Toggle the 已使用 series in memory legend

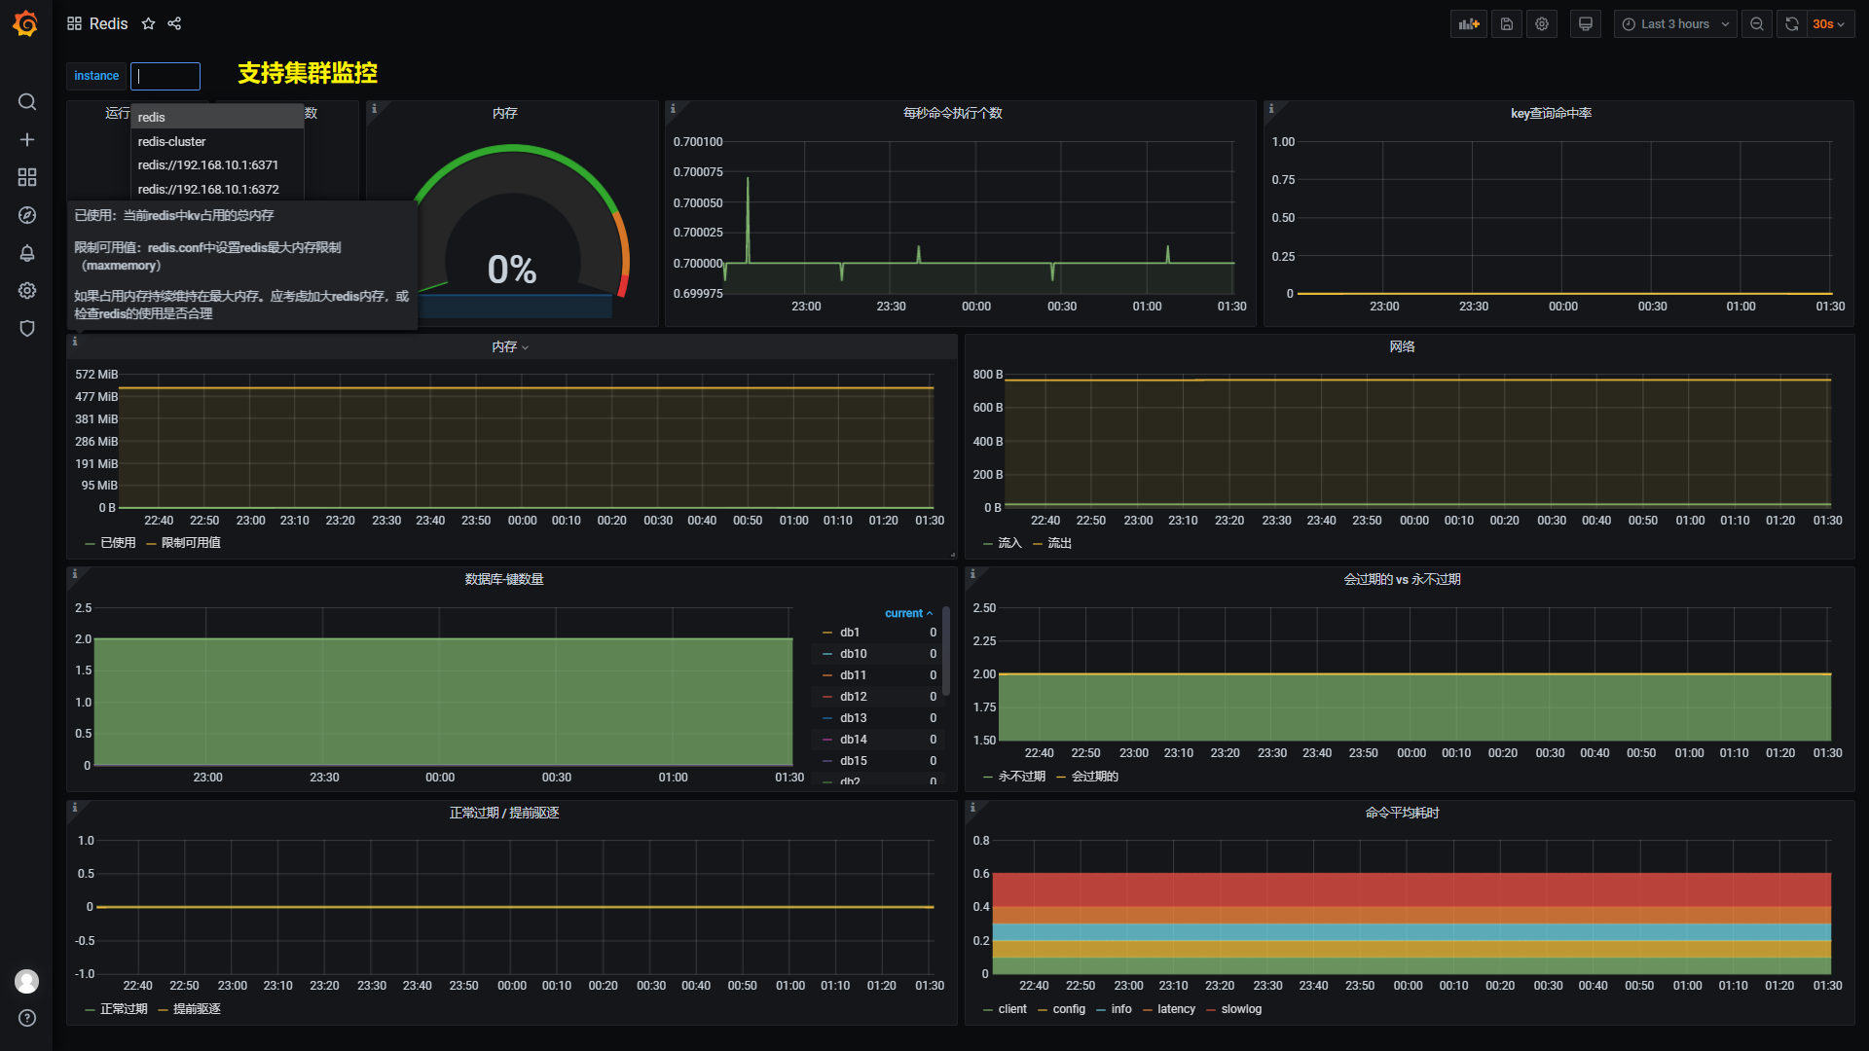[x=118, y=543]
